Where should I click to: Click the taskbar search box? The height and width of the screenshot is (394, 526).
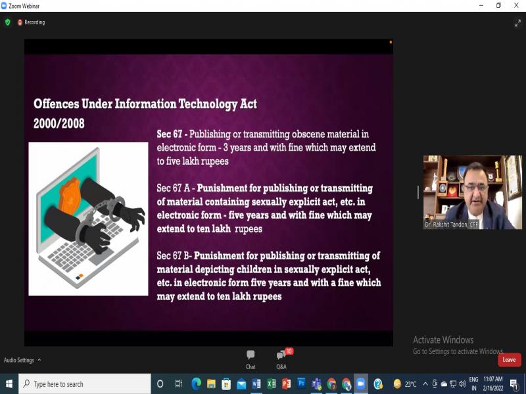85,384
